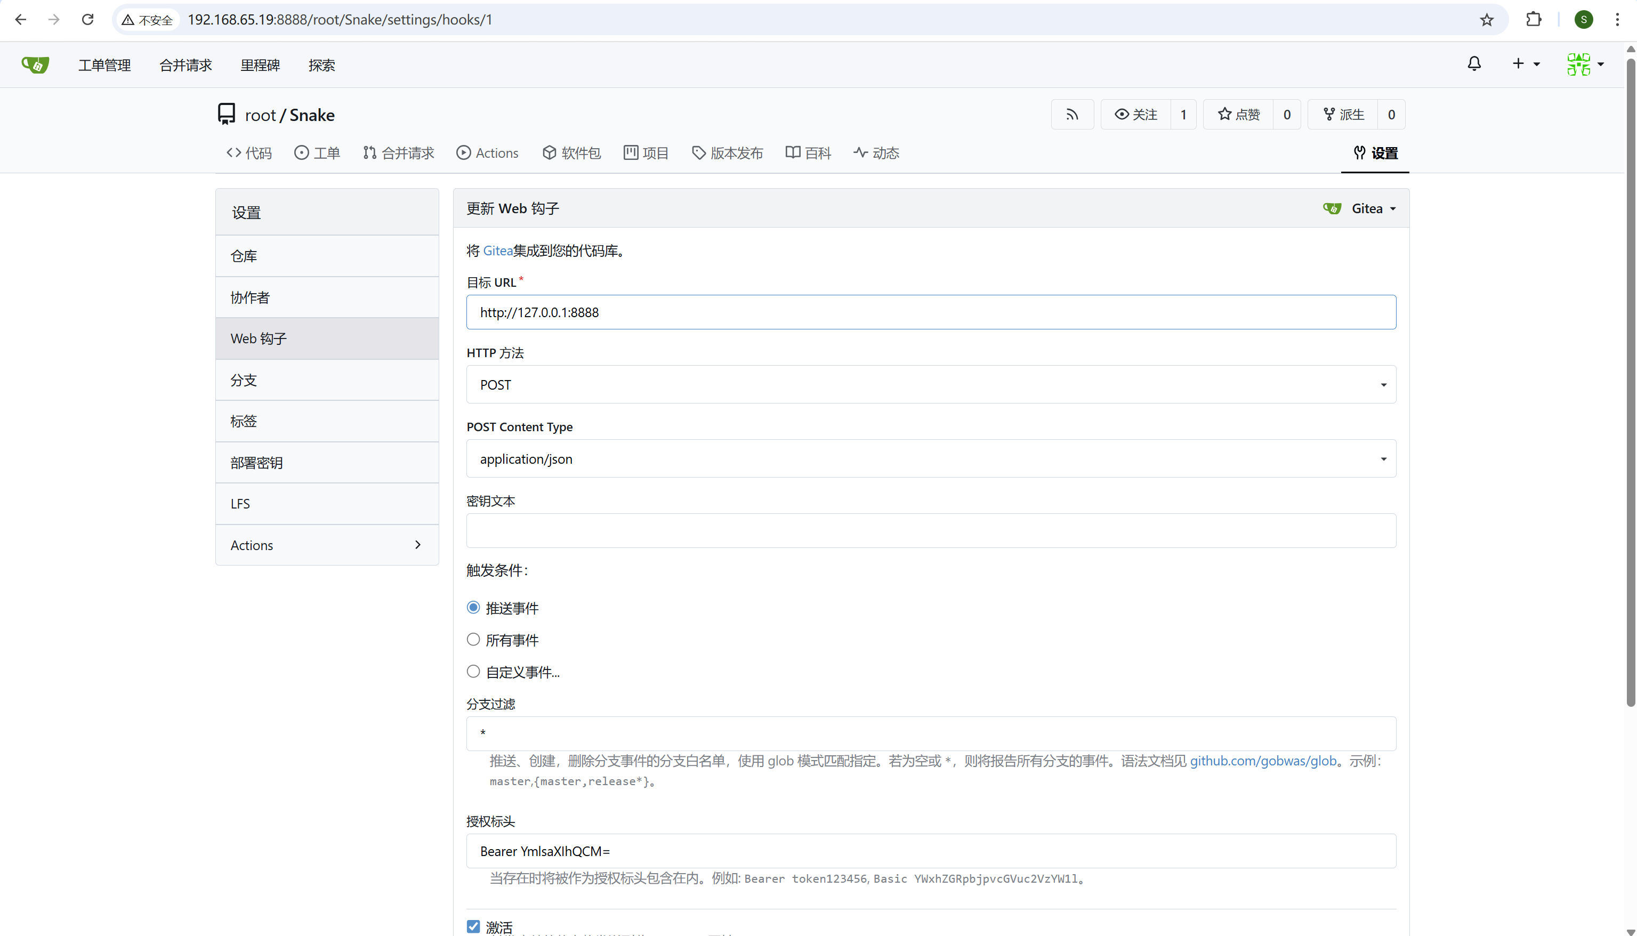
Task: Open POST Content Type dropdown
Action: pos(931,458)
